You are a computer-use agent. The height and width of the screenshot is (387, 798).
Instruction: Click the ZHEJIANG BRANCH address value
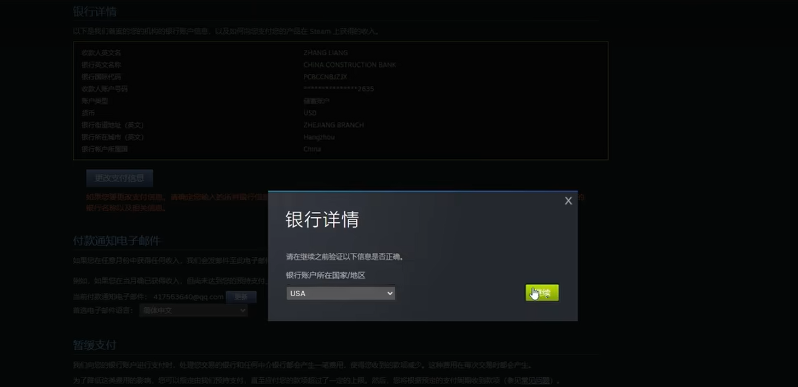333,125
